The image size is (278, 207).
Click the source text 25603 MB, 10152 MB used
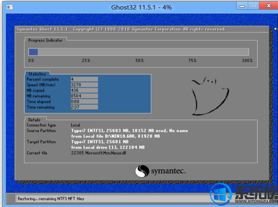coord(137,131)
